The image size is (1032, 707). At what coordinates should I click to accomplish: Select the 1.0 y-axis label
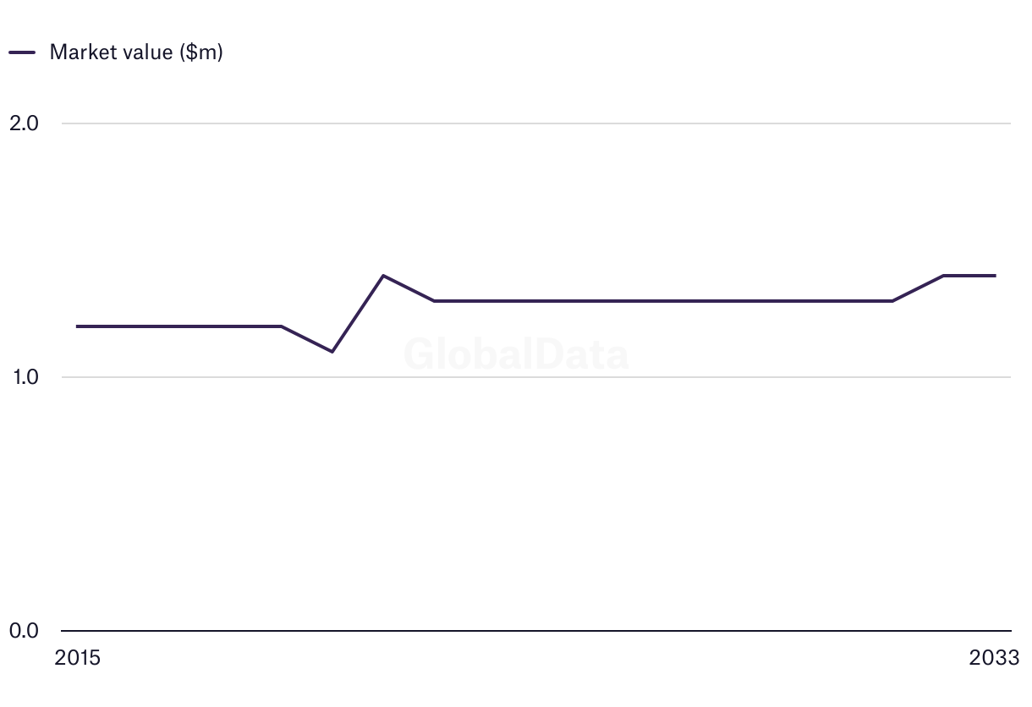[24, 377]
